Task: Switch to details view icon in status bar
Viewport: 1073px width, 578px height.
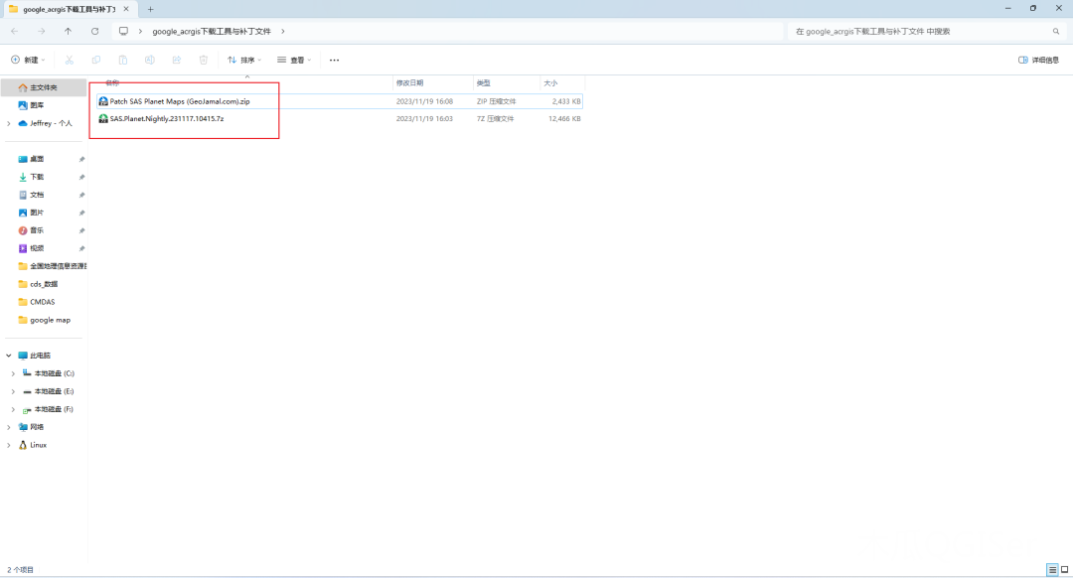Action: point(1052,570)
